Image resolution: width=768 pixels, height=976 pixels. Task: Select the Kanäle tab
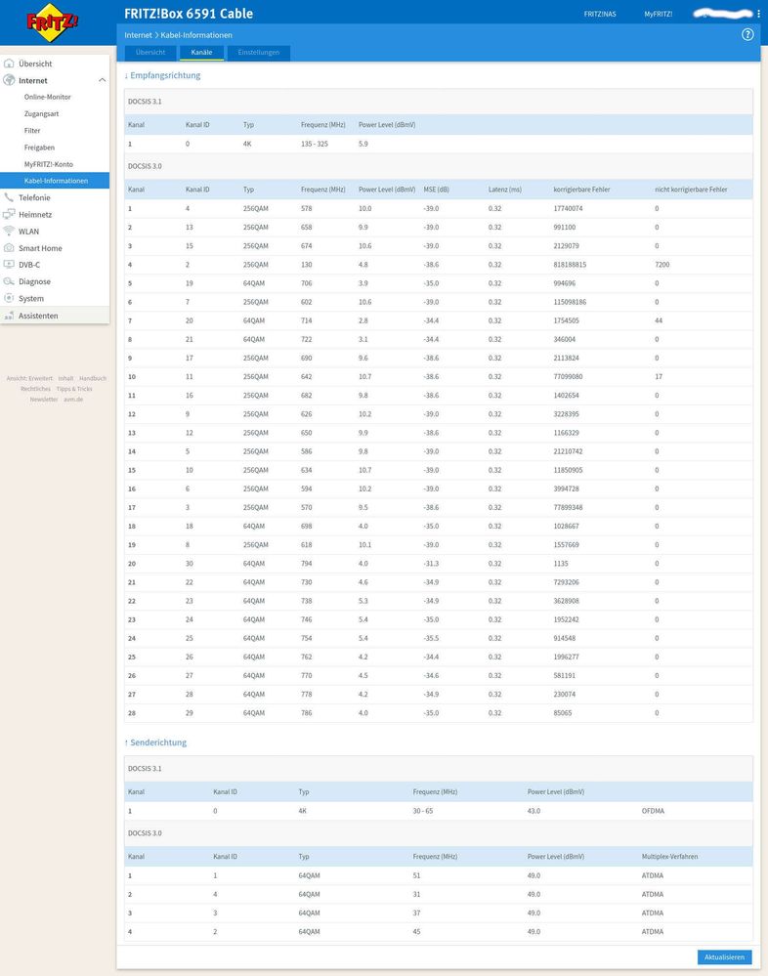(x=201, y=53)
